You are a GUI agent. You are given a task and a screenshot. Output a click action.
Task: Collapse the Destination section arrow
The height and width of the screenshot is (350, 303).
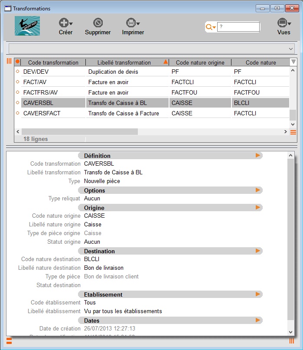coord(258,251)
